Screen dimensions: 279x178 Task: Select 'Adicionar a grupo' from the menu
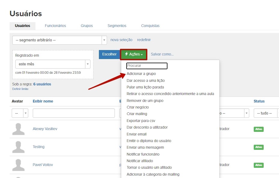141,74
